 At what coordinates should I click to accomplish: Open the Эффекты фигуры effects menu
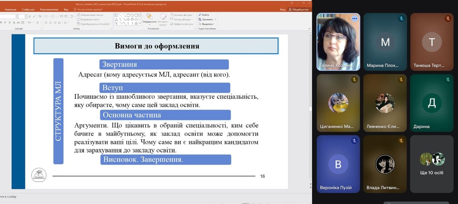coord(182,24)
